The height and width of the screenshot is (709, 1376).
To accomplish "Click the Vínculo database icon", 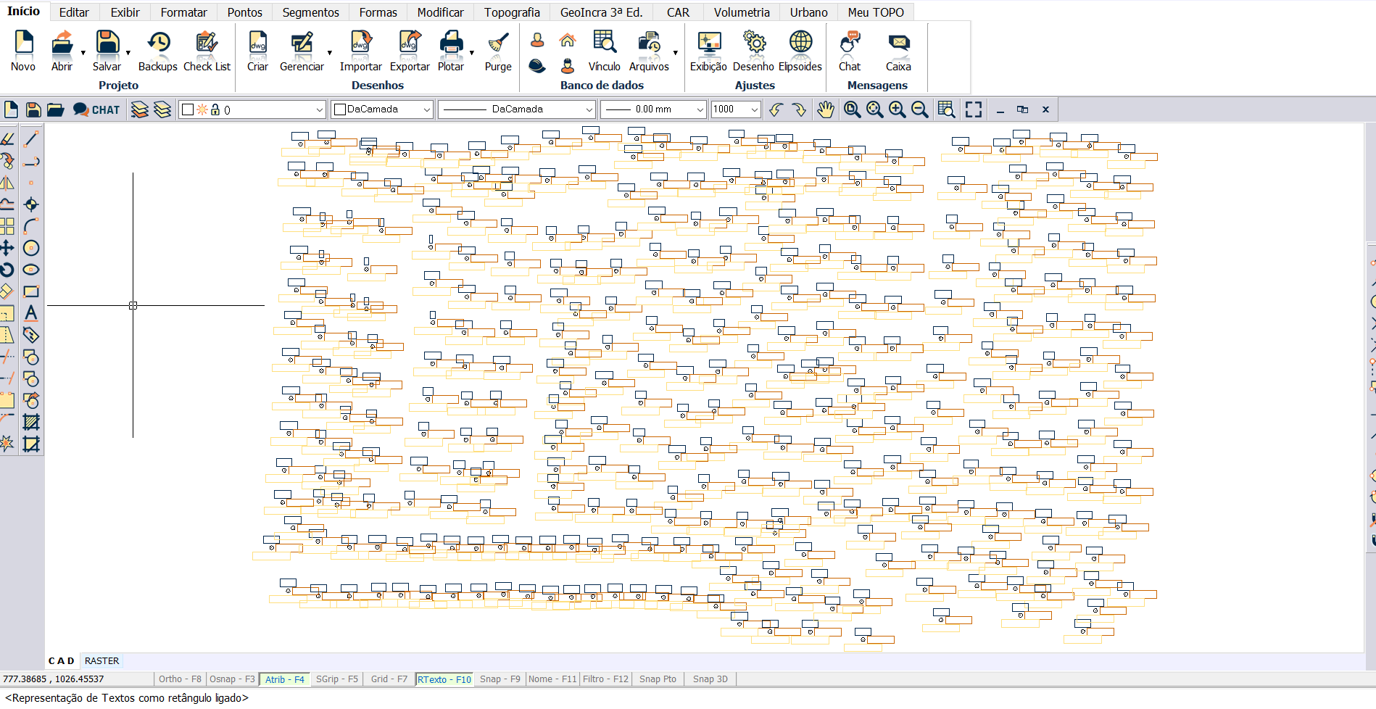I will point(603,51).
